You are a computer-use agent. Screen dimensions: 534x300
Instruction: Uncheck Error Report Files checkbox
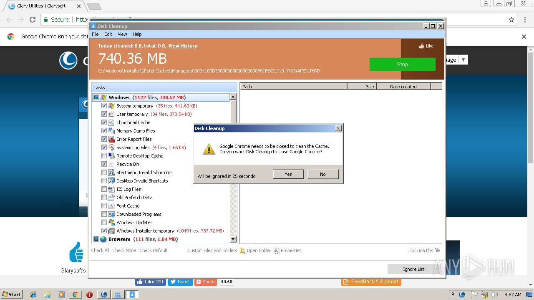point(104,139)
